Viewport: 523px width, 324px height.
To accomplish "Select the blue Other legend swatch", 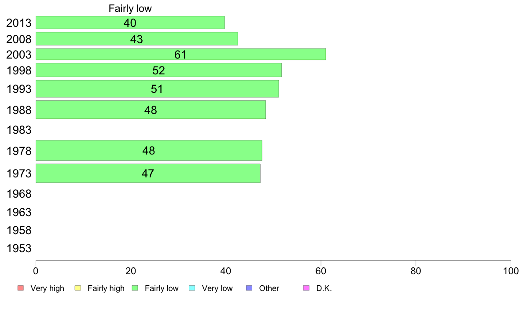I will (x=249, y=288).
